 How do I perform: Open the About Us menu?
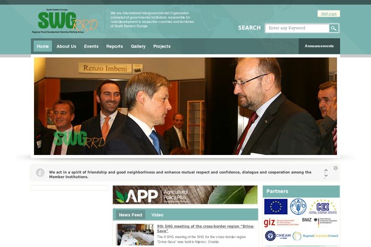click(x=66, y=46)
